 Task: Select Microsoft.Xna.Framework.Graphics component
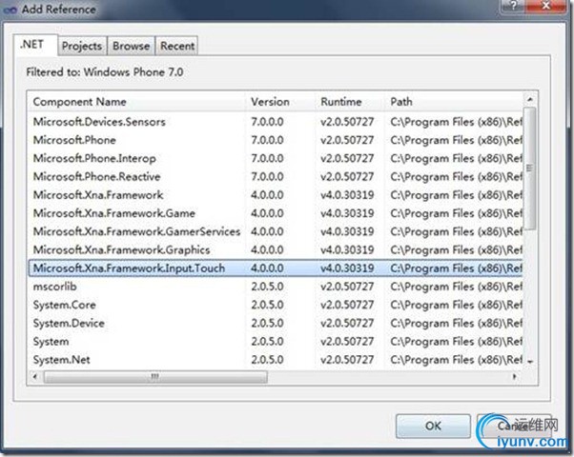[x=276, y=249]
